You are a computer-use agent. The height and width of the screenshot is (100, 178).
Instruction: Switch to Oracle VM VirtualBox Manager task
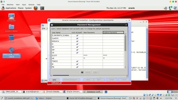[x=81, y=98]
